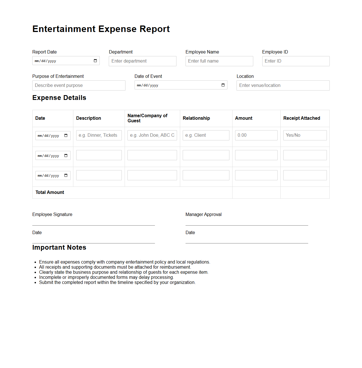This screenshot has width=362, height=368.
Task: Open the Report Date calendar picker icon
Action: (95, 61)
